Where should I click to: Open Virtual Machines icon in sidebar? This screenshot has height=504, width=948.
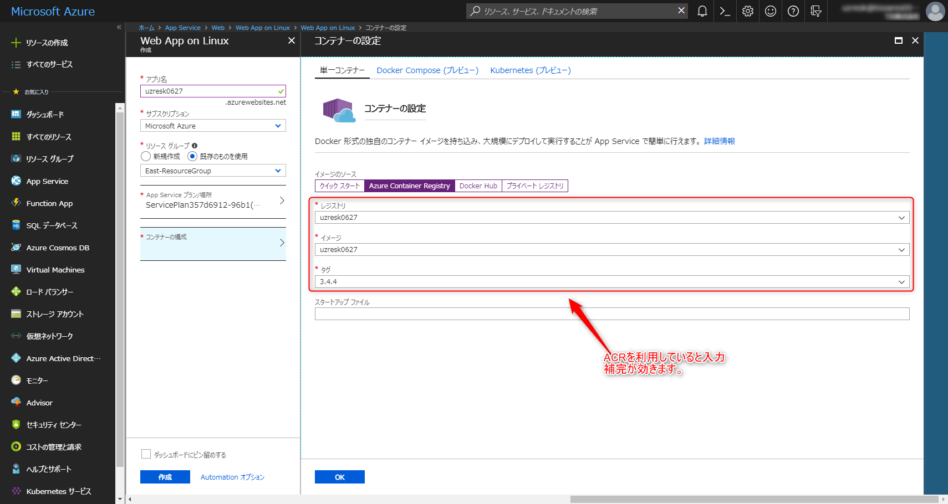pos(16,269)
